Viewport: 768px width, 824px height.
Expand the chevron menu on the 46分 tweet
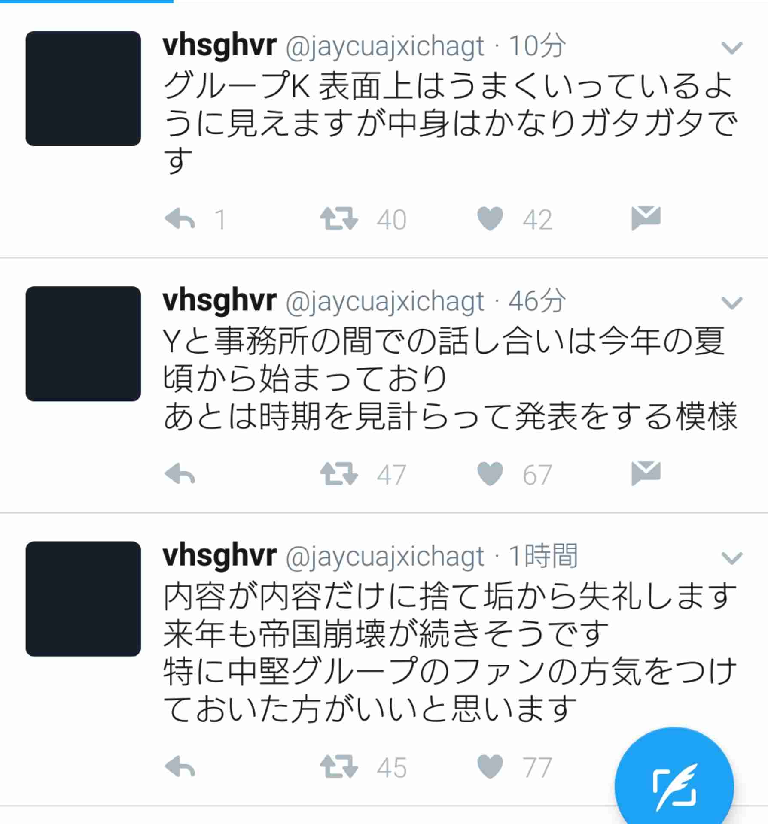click(x=732, y=303)
